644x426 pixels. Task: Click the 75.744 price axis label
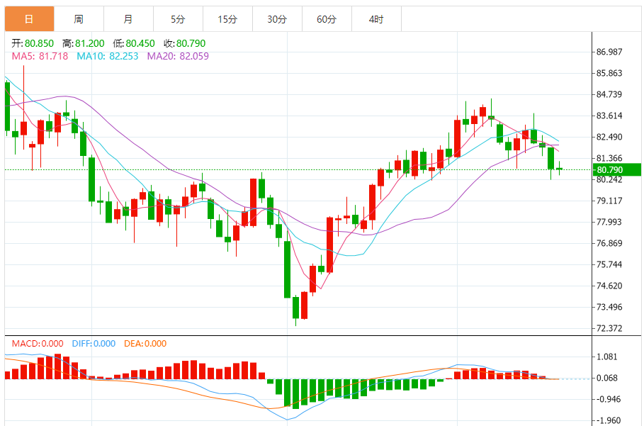pos(609,264)
